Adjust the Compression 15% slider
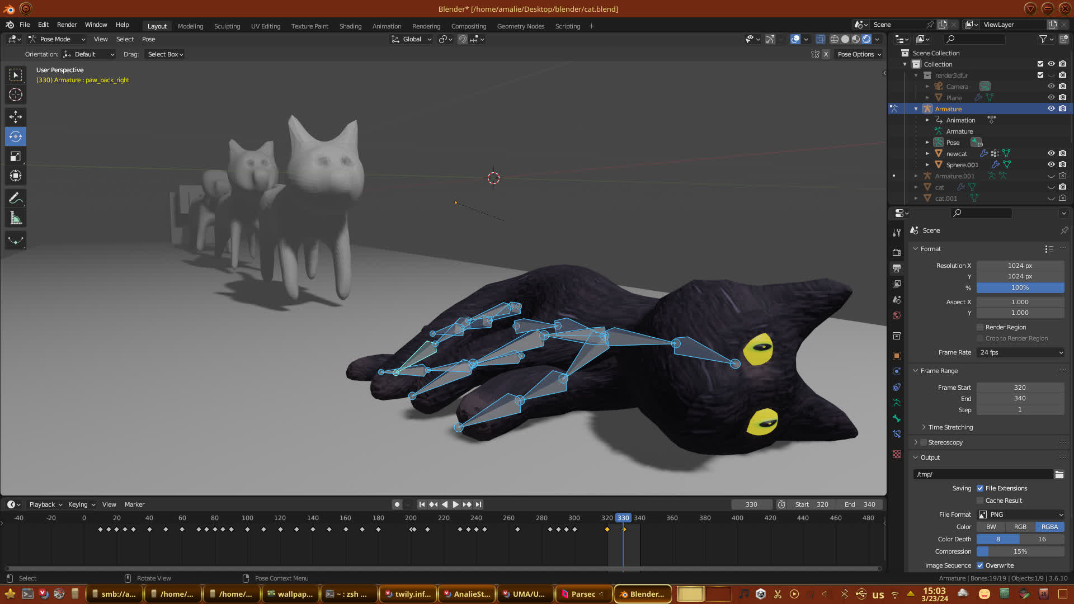1074x604 pixels. [1020, 551]
